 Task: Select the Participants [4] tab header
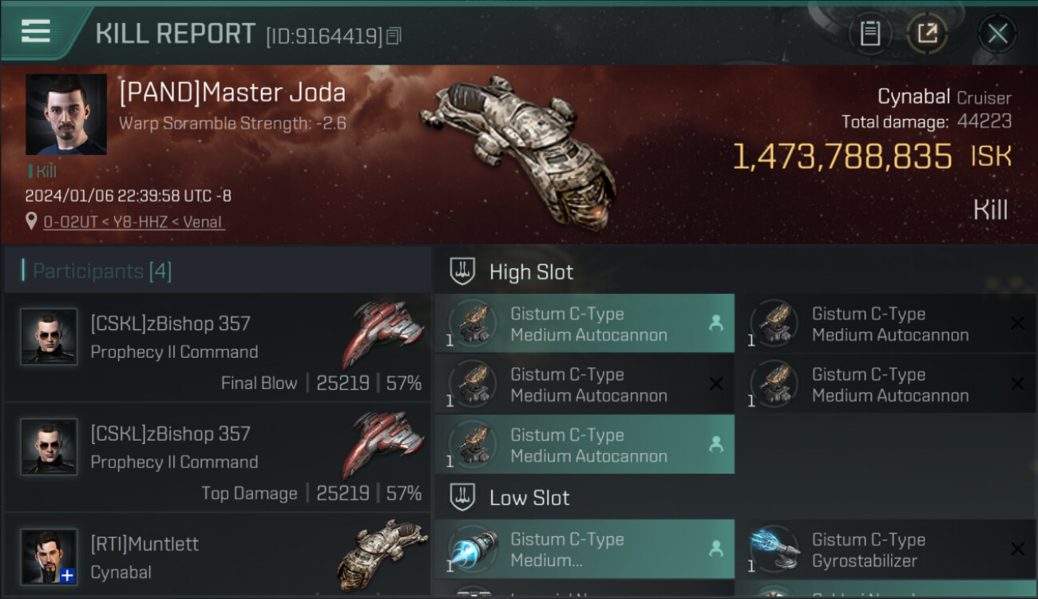101,271
